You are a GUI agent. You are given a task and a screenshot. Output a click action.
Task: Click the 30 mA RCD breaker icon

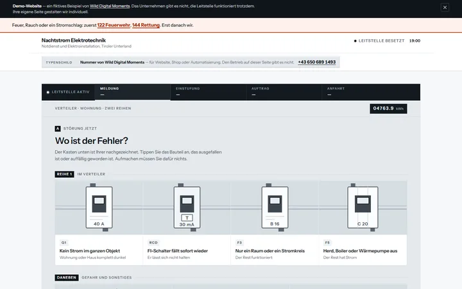click(x=187, y=207)
